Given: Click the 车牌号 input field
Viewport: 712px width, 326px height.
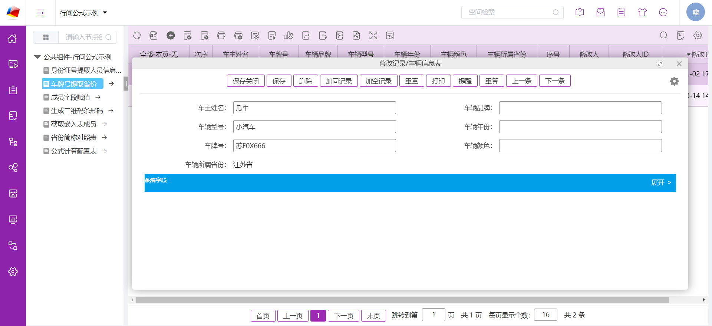Looking at the screenshot, I should [314, 146].
